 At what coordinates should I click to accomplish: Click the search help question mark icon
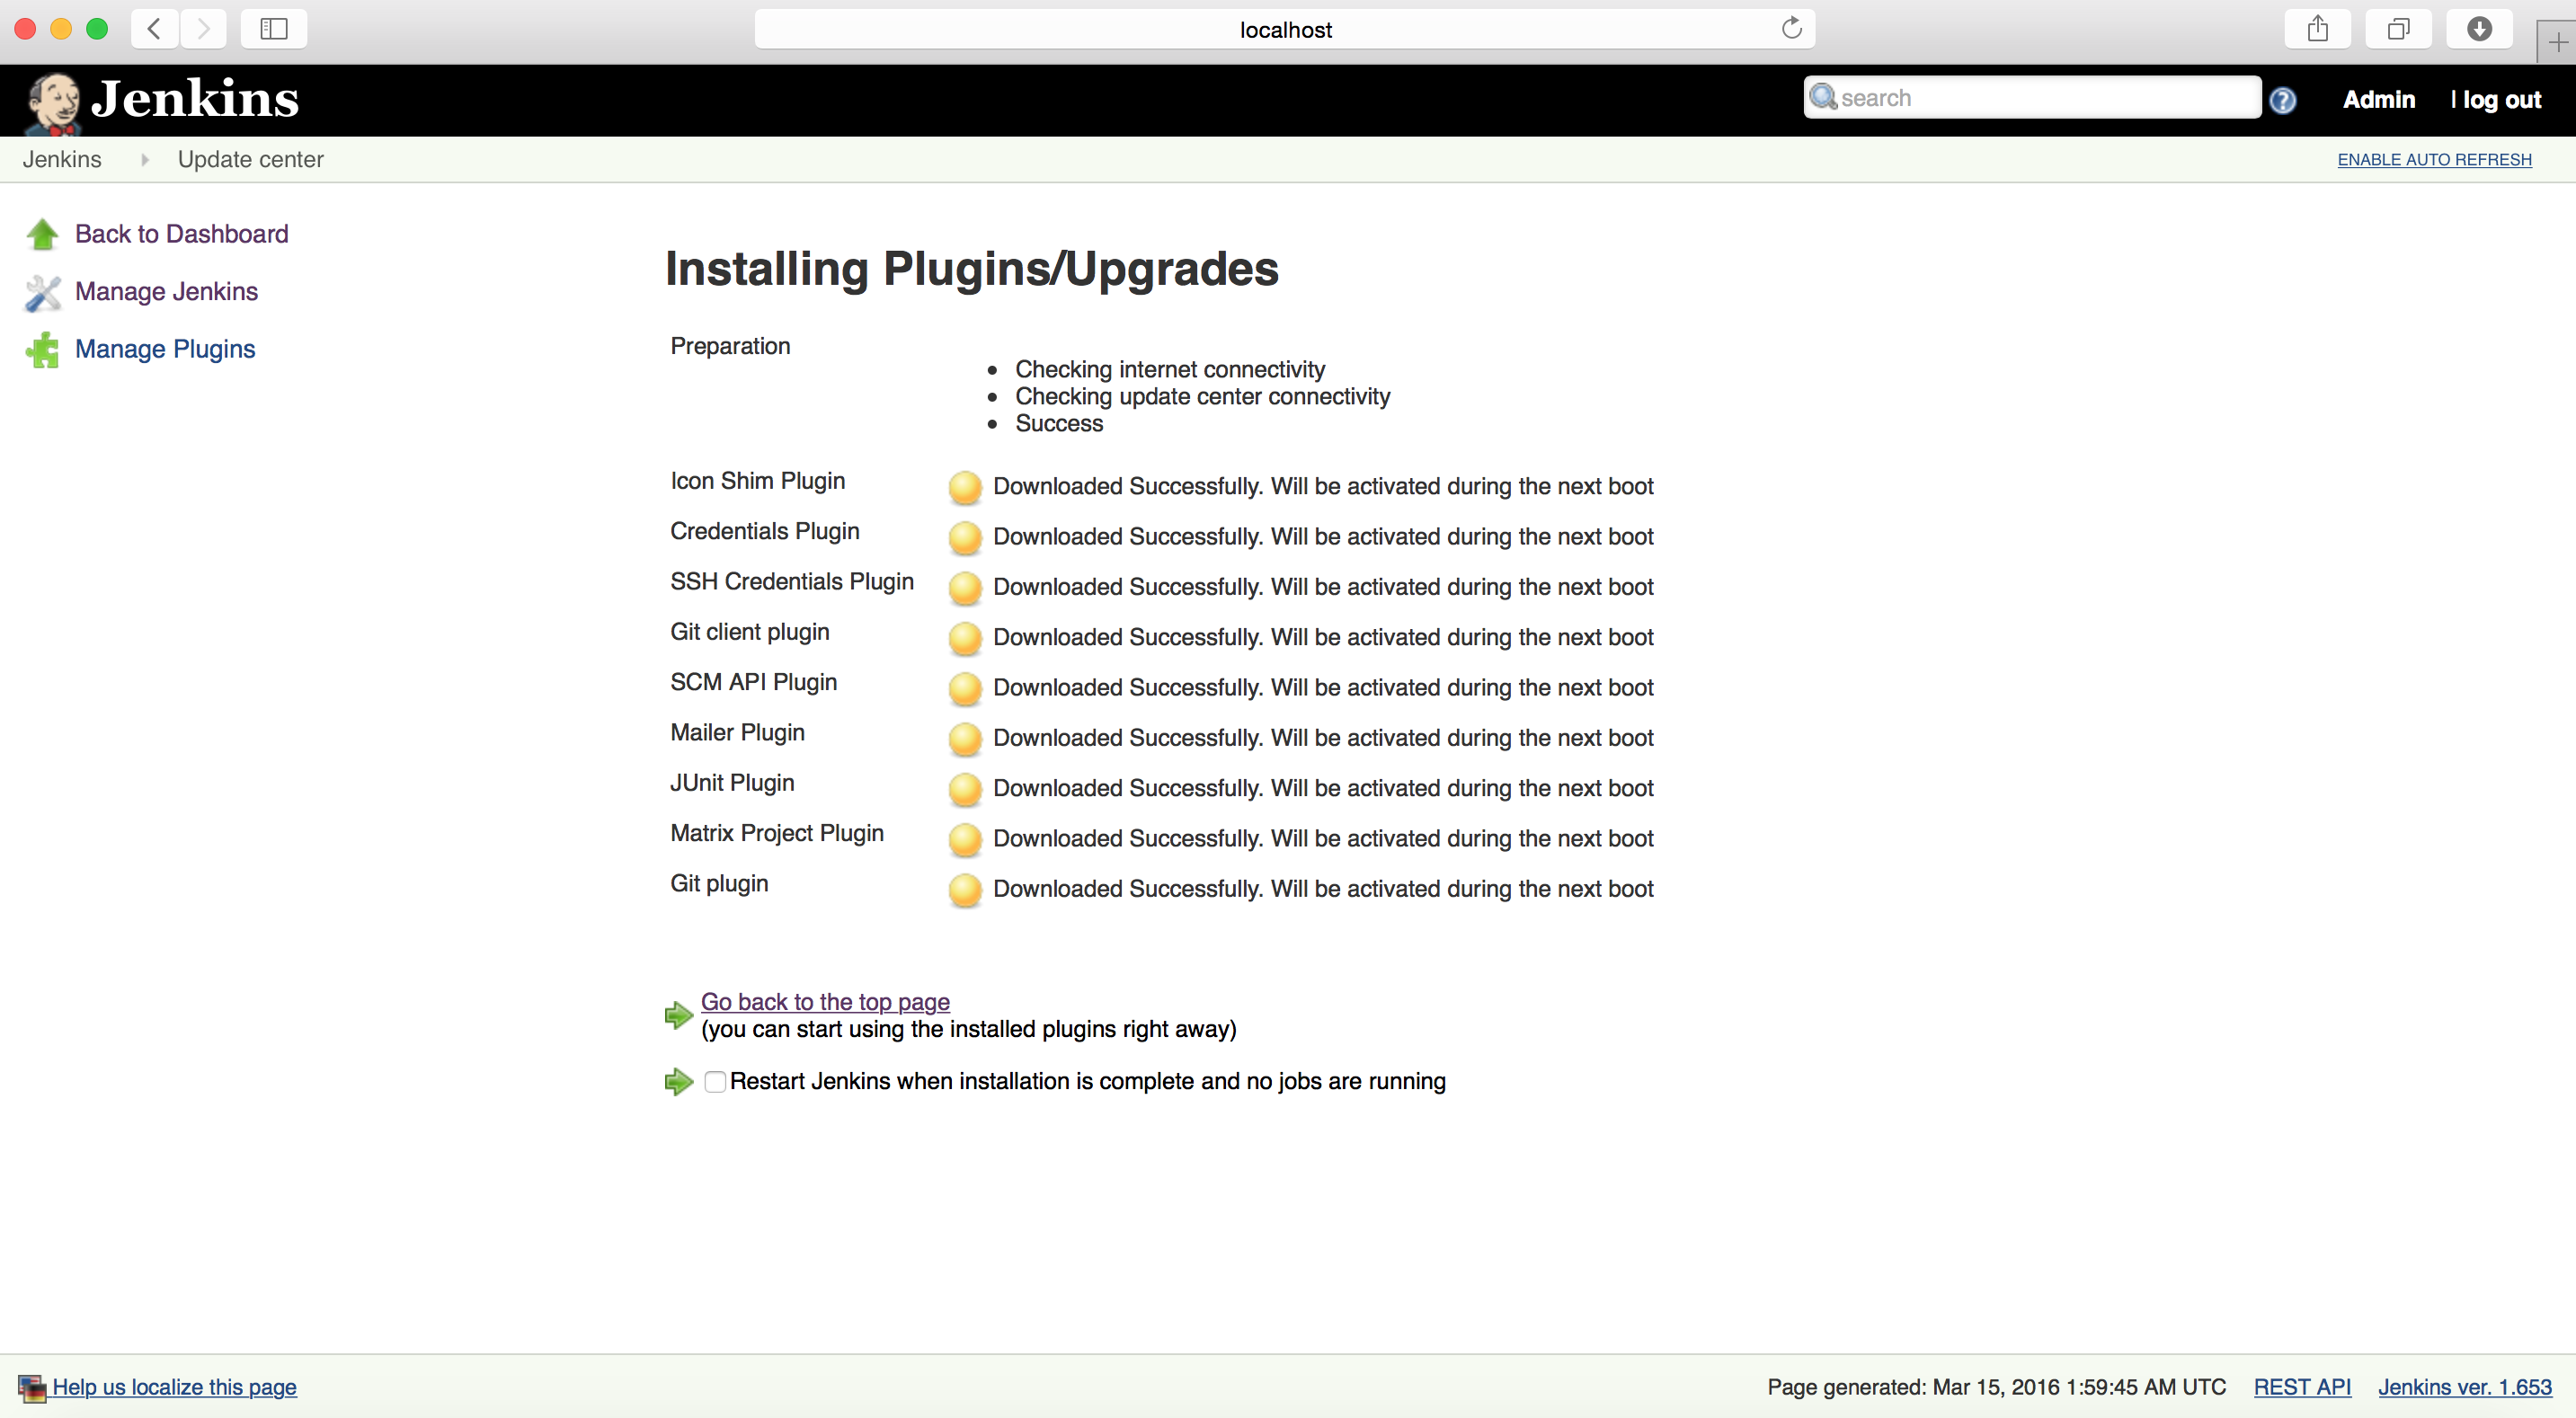click(2283, 100)
